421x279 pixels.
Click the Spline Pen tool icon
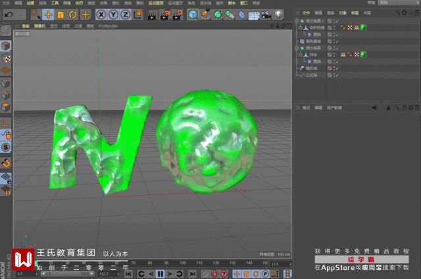coord(205,14)
